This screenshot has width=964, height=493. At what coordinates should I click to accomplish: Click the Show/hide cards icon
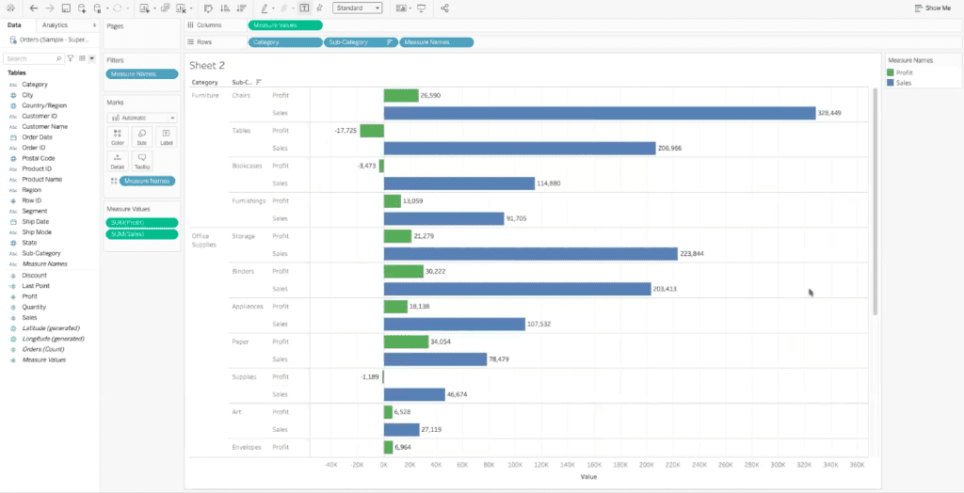click(401, 8)
